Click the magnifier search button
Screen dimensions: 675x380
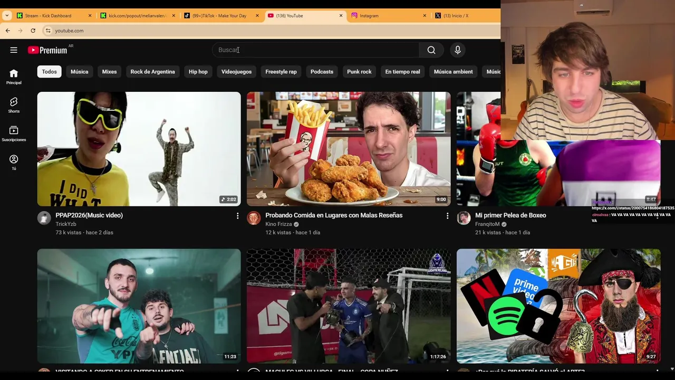pos(431,50)
